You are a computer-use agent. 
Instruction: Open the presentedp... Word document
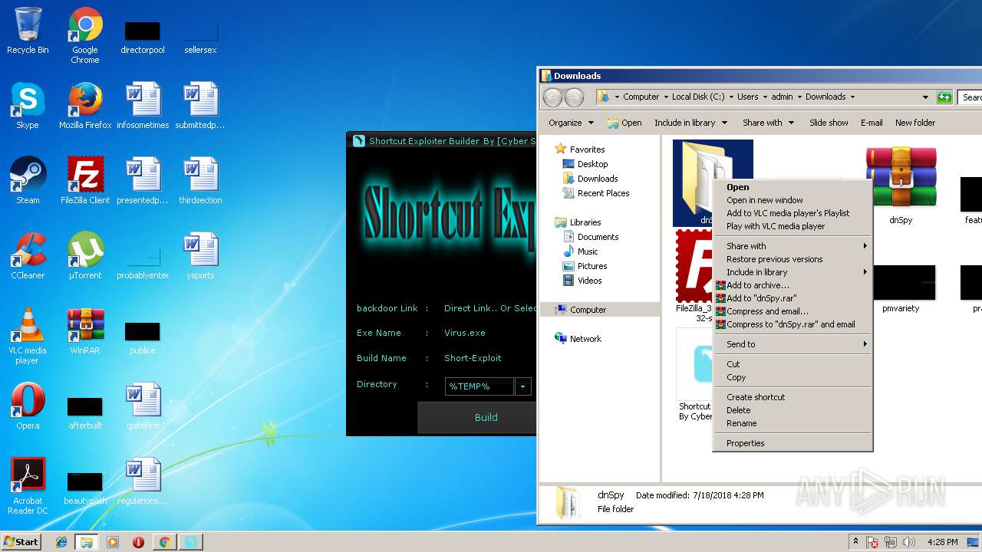coord(143,181)
